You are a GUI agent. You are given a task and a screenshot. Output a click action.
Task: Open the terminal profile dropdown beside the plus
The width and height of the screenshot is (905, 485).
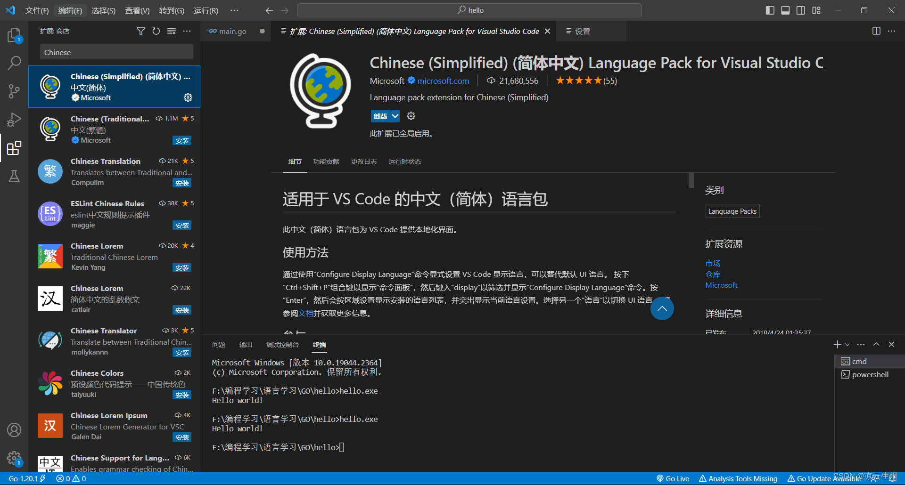[x=847, y=344]
